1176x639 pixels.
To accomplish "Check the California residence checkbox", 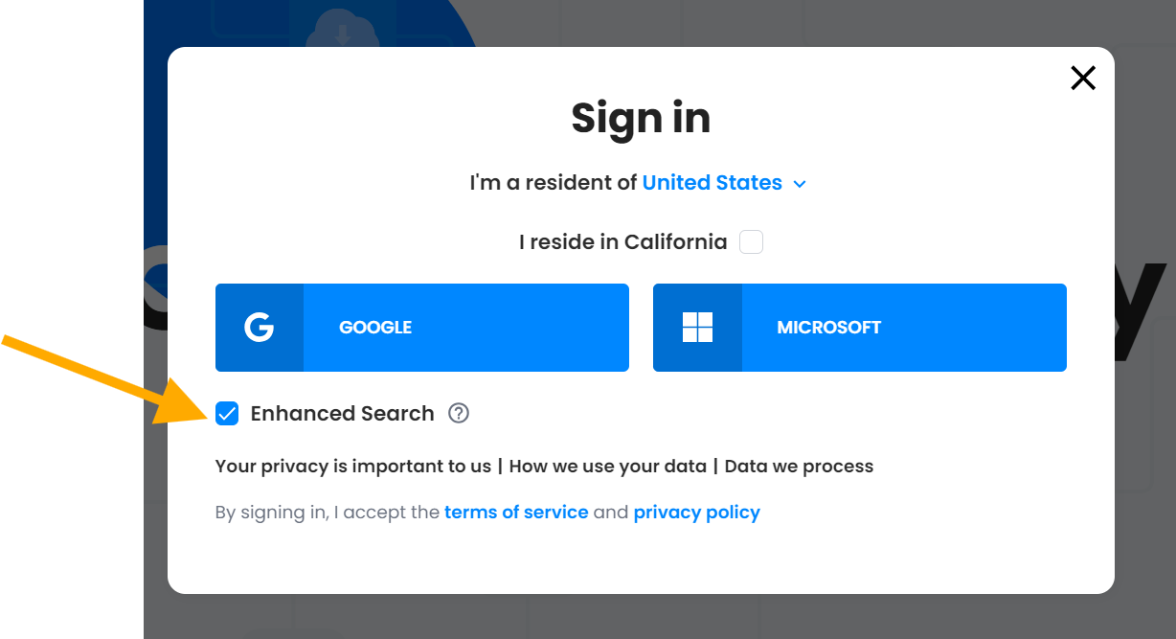I will click(x=752, y=242).
